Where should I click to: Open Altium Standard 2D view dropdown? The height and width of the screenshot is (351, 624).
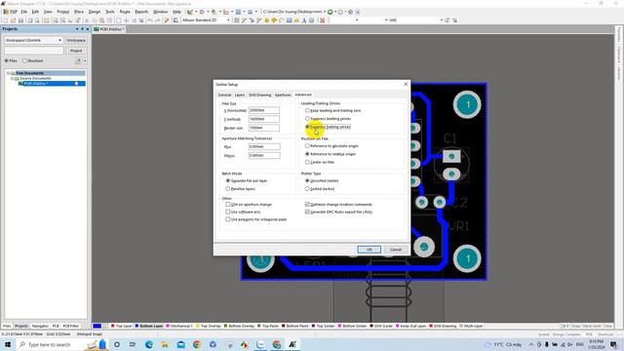(x=228, y=19)
